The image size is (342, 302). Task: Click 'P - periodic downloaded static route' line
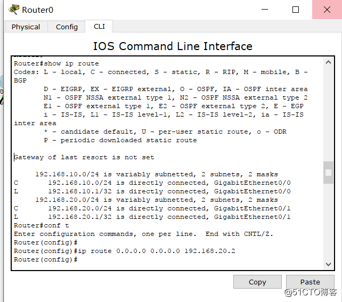click(x=120, y=140)
